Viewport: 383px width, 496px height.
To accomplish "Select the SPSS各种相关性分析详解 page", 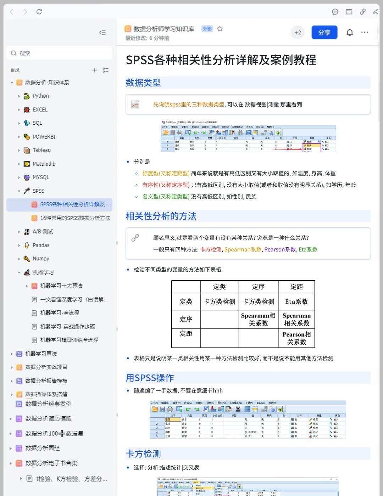I will (x=60, y=204).
